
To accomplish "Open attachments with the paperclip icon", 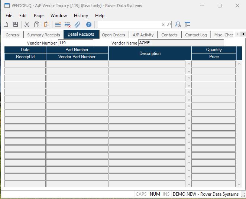I will coord(77,25).
